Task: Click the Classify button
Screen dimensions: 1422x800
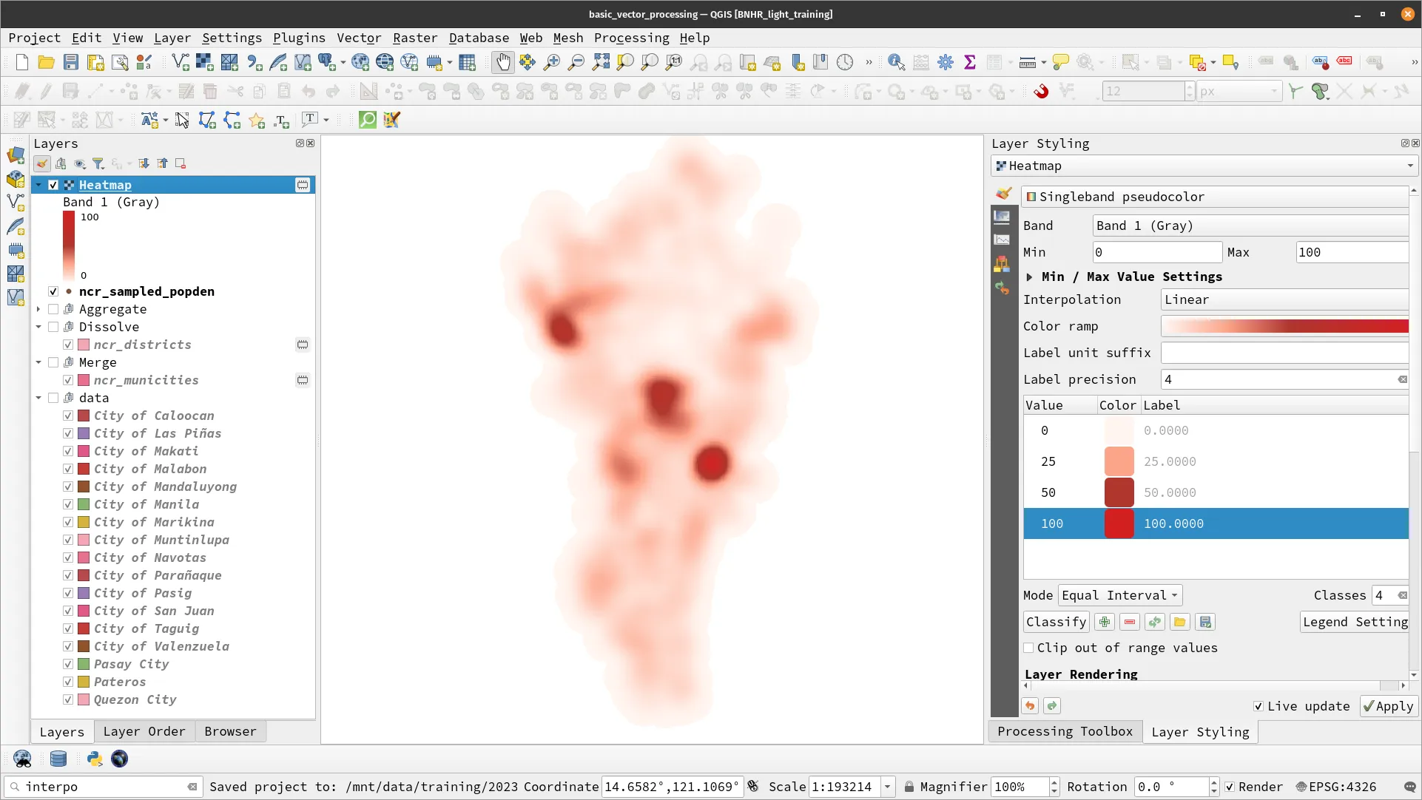Action: tap(1055, 622)
